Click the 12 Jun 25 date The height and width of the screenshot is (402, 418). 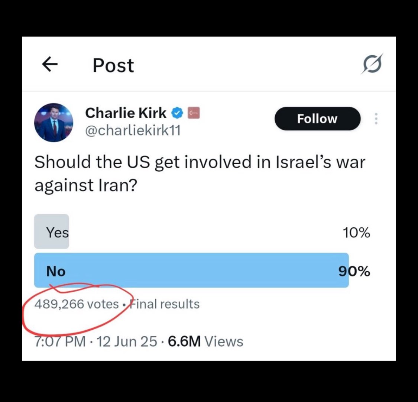[x=127, y=341]
